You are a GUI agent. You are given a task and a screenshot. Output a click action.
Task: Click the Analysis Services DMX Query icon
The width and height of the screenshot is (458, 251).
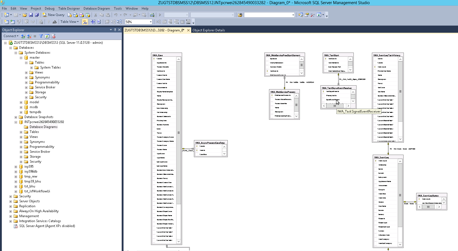click(x=82, y=15)
